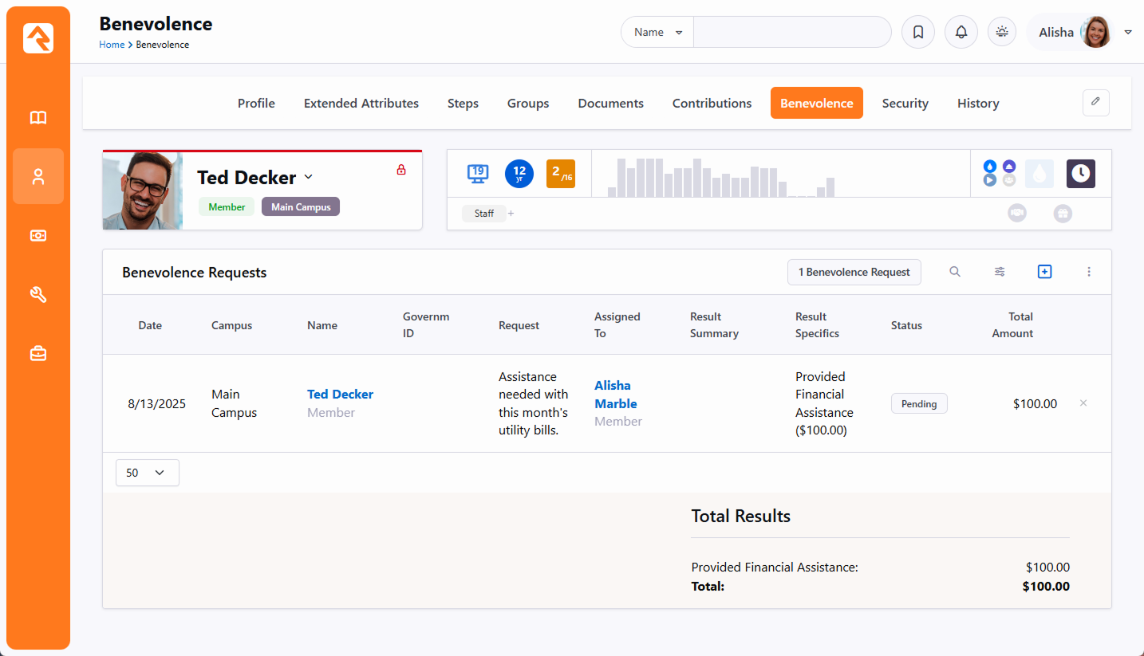The width and height of the screenshot is (1144, 656).
Task: Click into the search input field
Action: [791, 33]
